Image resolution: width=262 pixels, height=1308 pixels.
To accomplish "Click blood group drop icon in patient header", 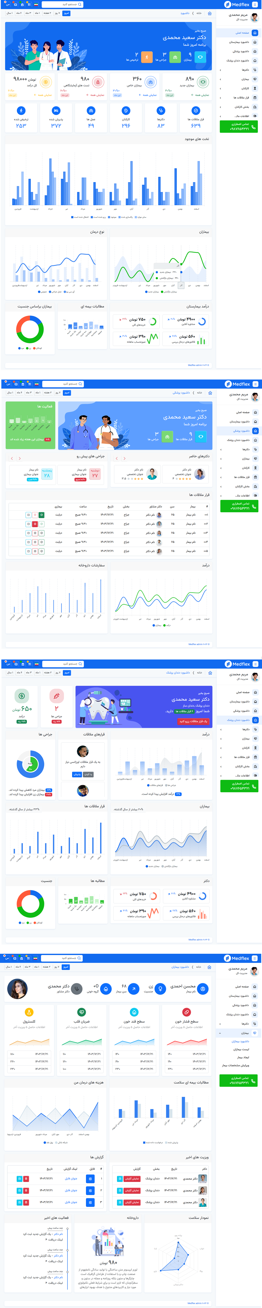I will (x=106, y=989).
